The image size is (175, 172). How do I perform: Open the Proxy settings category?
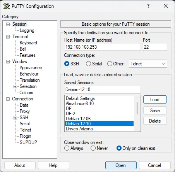25,111
